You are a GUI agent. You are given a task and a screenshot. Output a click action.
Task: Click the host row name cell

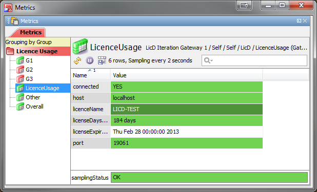click(90, 98)
